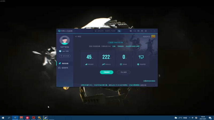
Task: Open the taskbar clock and date
Action: click(x=203, y=118)
